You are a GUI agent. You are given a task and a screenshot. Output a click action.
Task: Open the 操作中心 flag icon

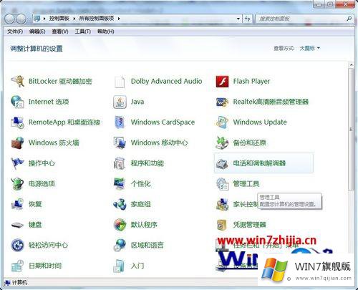[17, 163]
